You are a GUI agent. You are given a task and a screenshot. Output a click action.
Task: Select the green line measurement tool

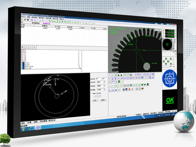coord(113,86)
